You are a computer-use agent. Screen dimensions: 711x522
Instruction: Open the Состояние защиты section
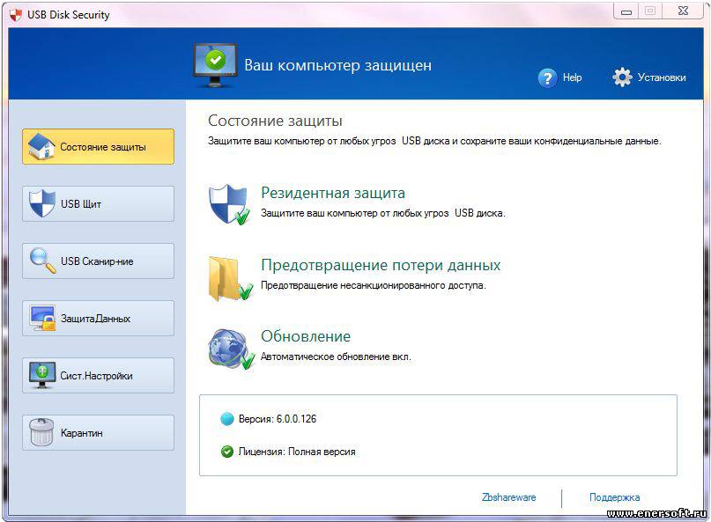(x=98, y=146)
